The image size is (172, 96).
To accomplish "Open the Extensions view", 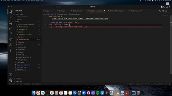I will pos(10,34).
